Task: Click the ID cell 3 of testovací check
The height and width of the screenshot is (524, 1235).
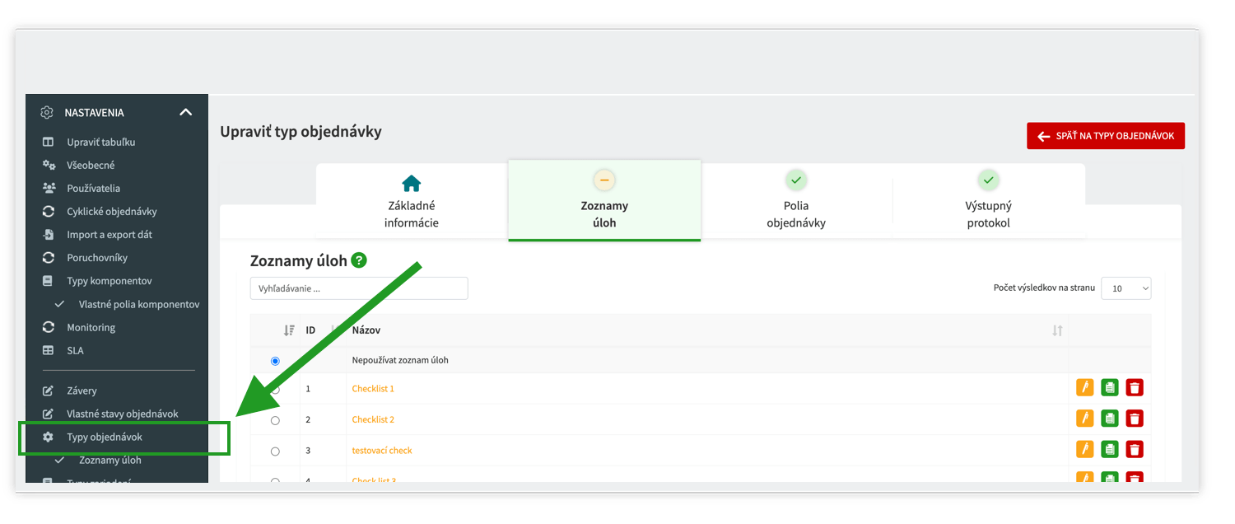Action: [308, 451]
